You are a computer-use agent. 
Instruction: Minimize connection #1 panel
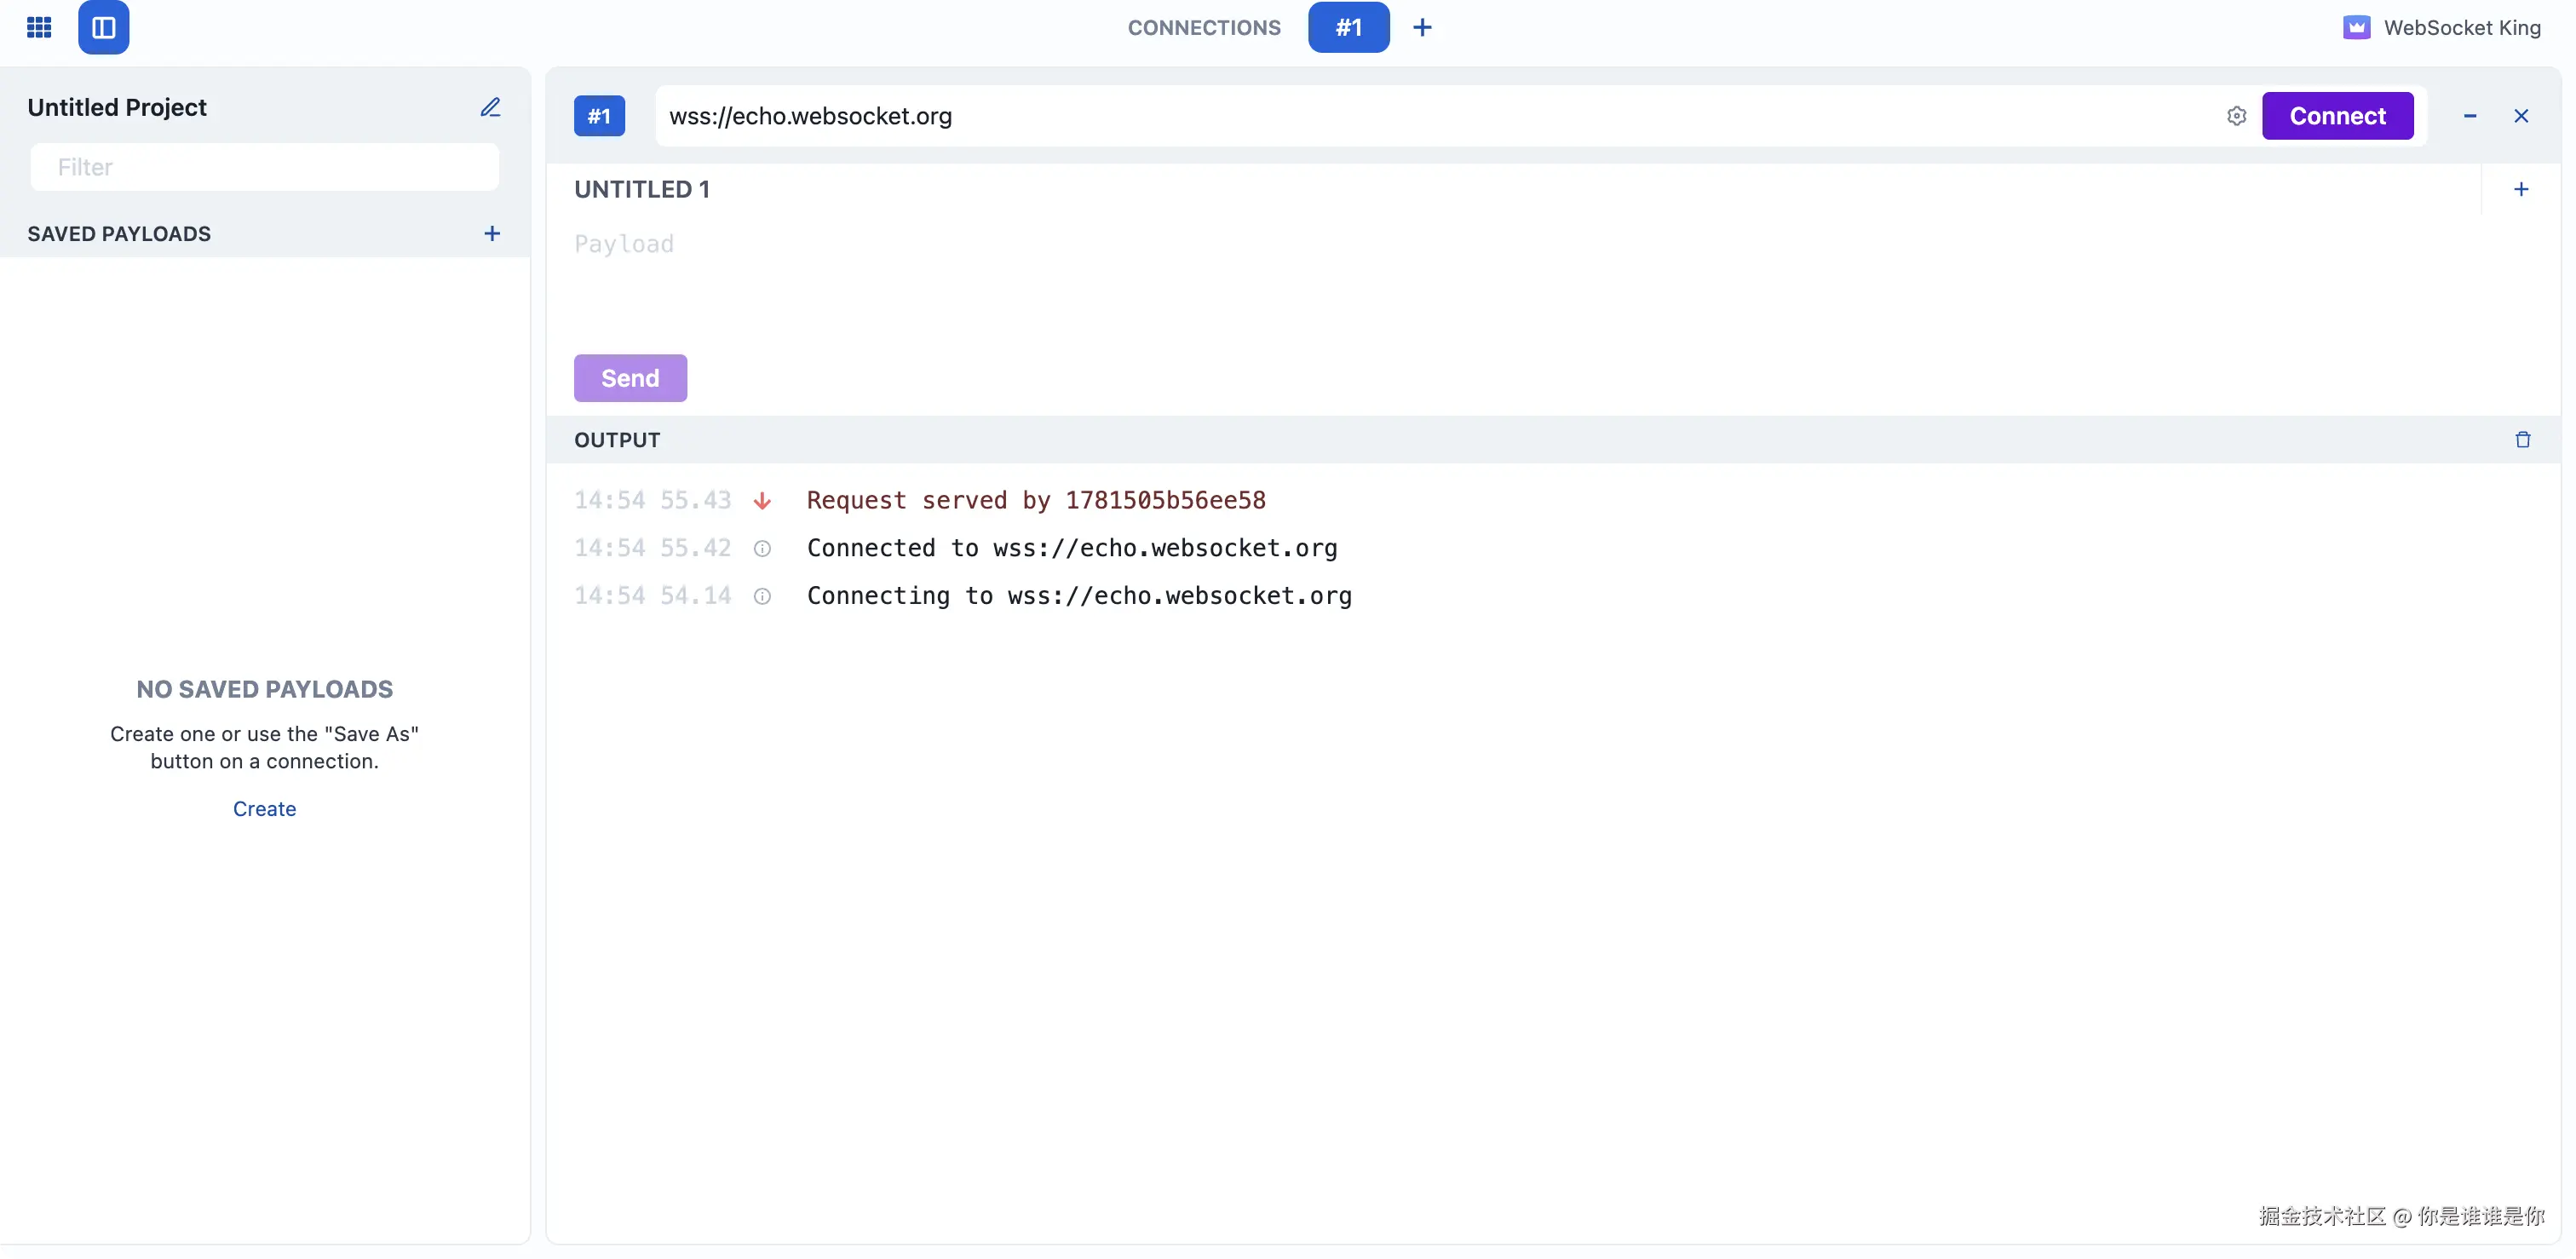(x=2469, y=116)
